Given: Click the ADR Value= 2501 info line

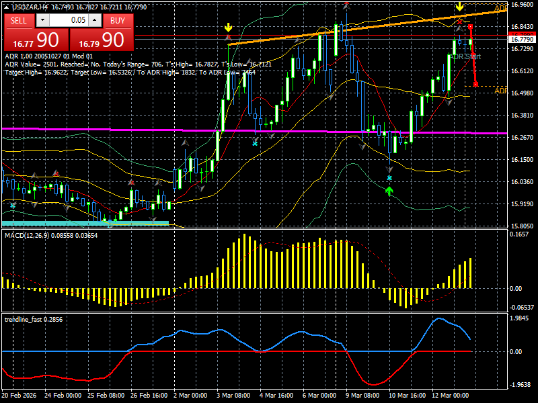Looking at the screenshot, I should [x=138, y=64].
